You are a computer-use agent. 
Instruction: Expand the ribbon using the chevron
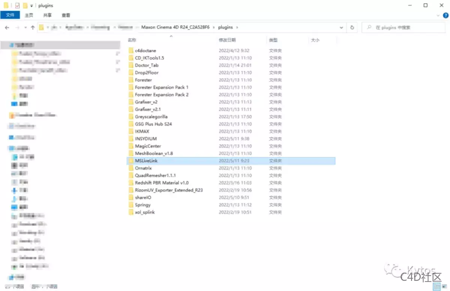[438, 15]
